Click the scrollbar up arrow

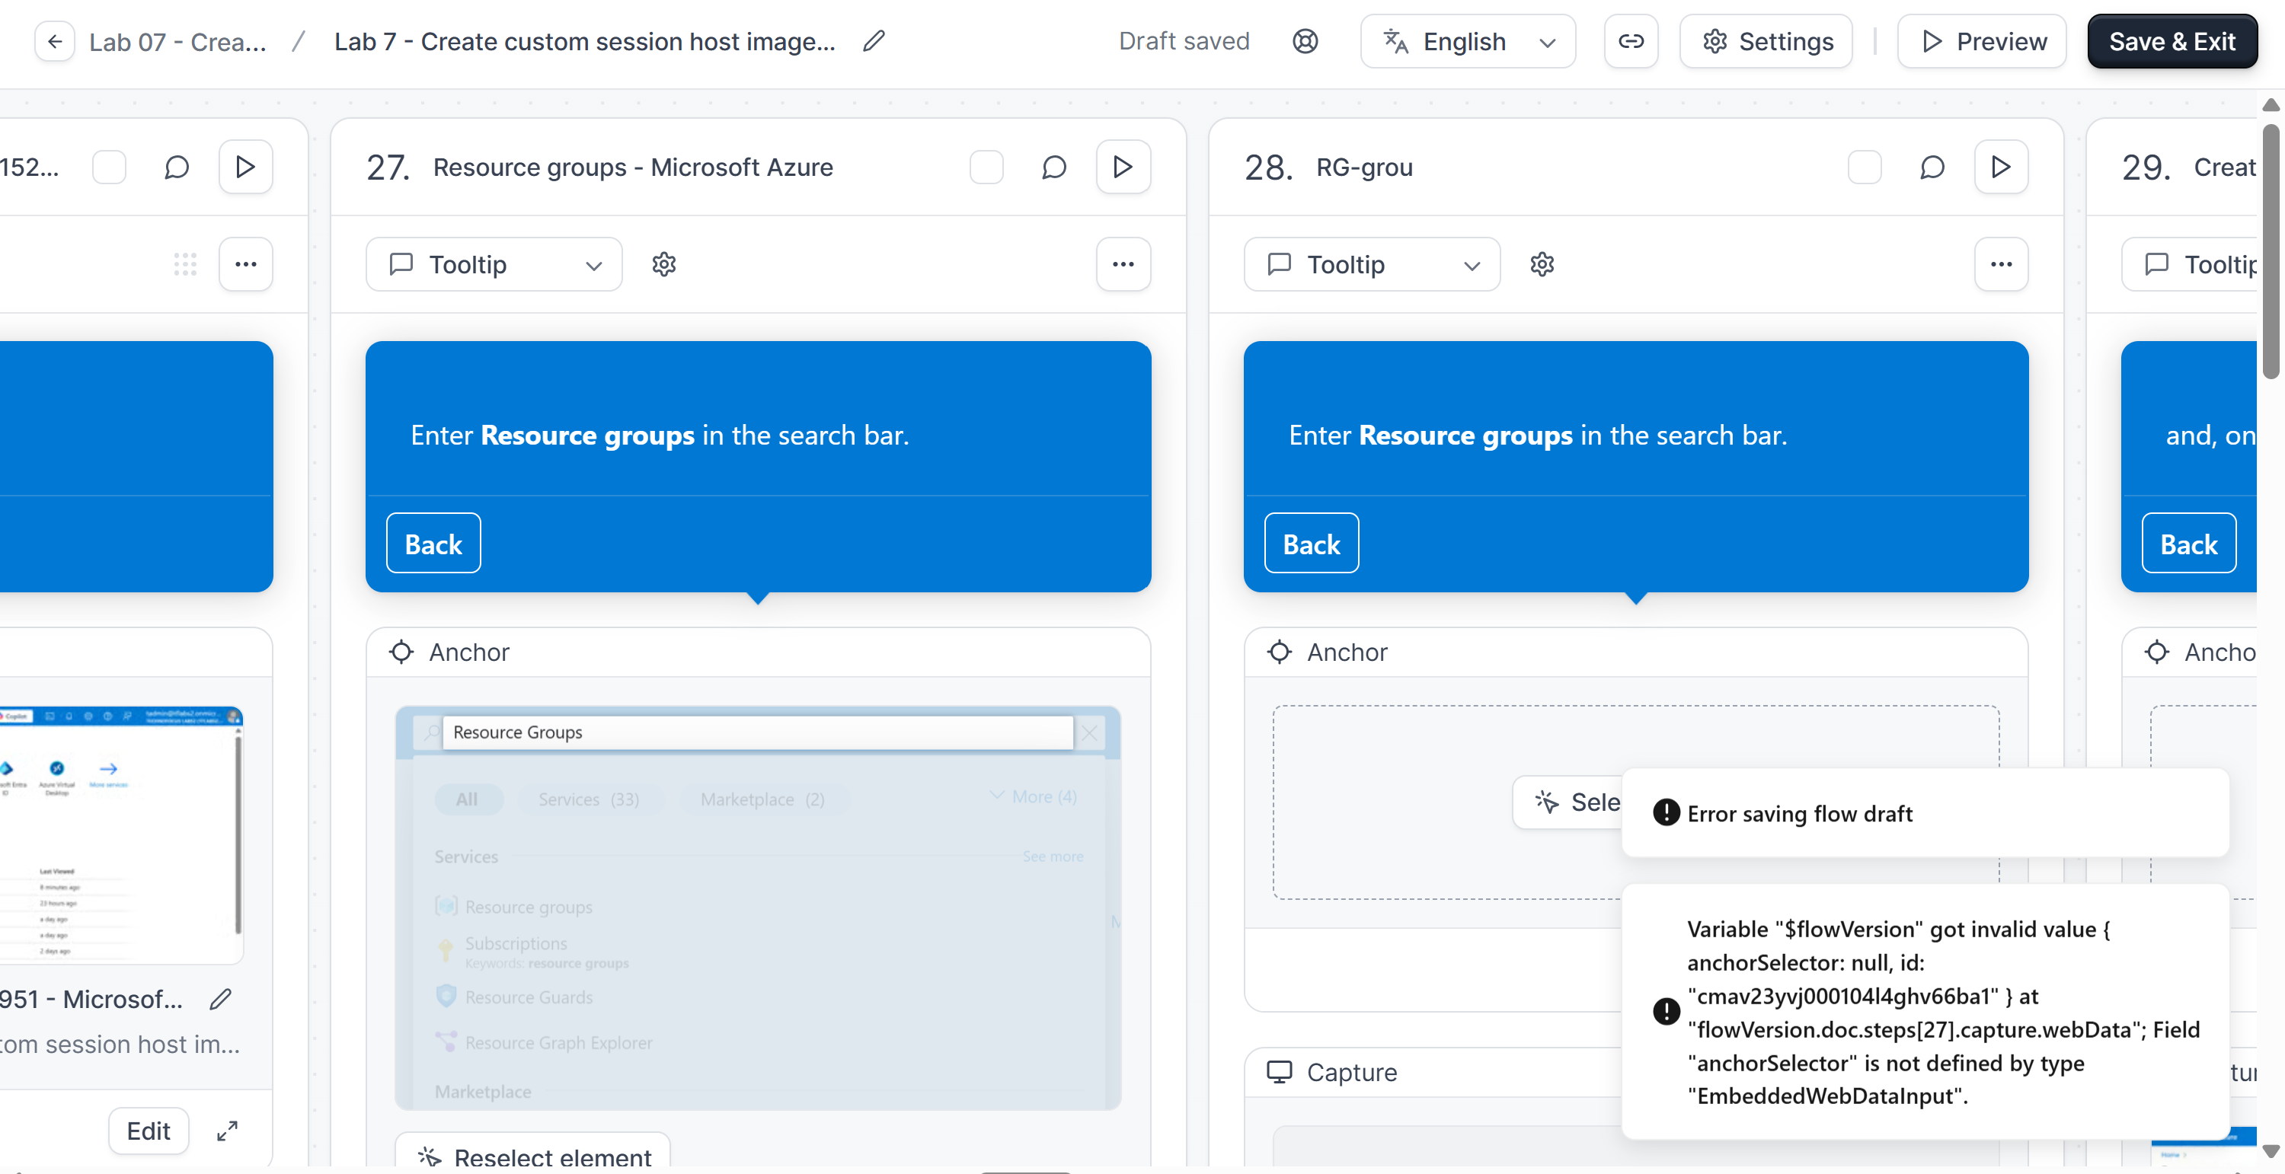coord(2270,106)
